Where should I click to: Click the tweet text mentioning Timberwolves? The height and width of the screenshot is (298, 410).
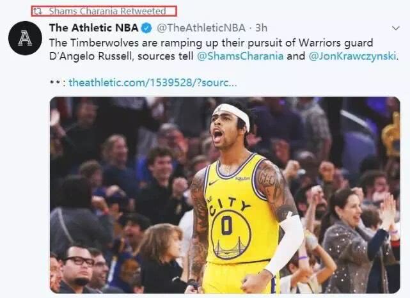224,49
